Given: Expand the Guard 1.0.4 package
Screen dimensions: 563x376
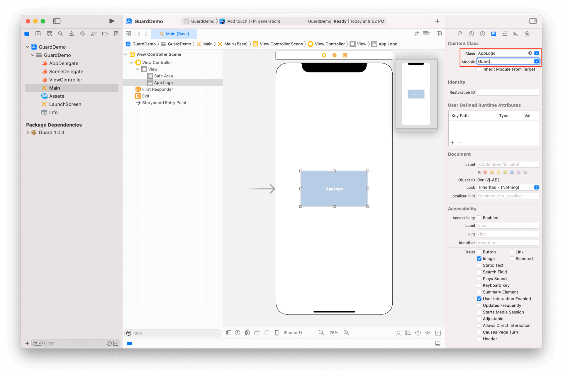Looking at the screenshot, I should (28, 133).
